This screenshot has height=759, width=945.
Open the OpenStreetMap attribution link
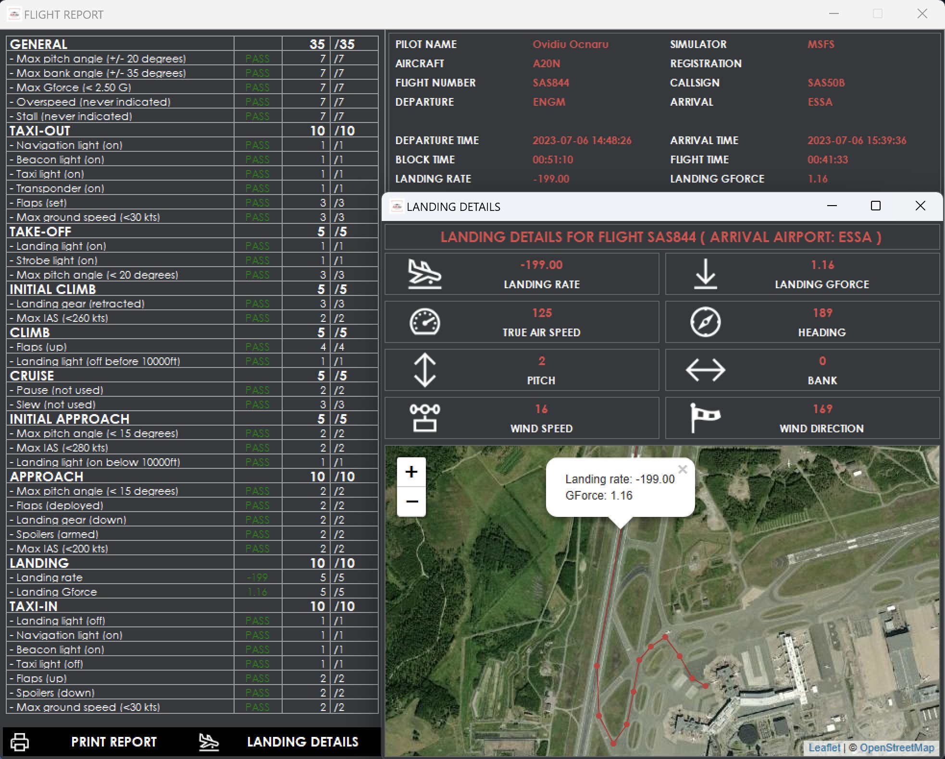pos(896,747)
